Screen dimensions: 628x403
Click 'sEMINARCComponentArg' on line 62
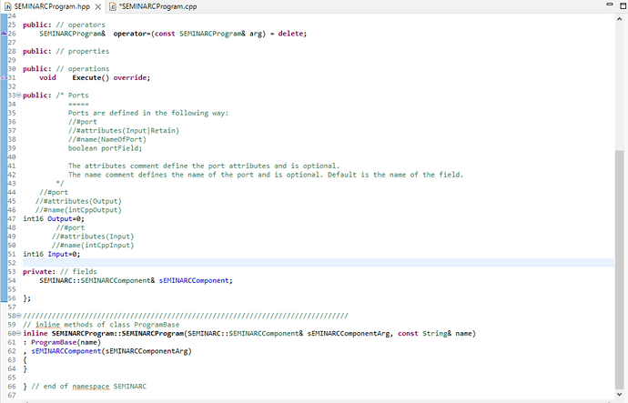[x=147, y=351]
